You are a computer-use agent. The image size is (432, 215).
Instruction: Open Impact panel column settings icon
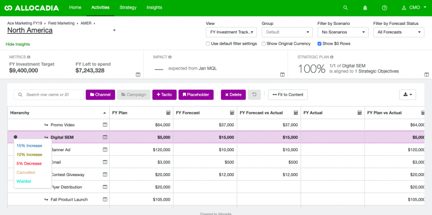point(282,74)
